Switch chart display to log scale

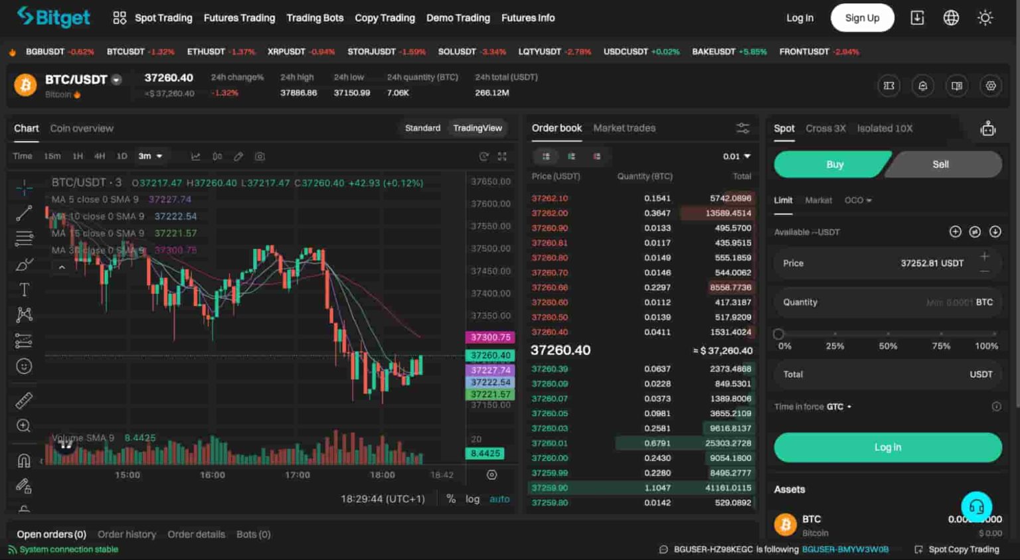473,499
